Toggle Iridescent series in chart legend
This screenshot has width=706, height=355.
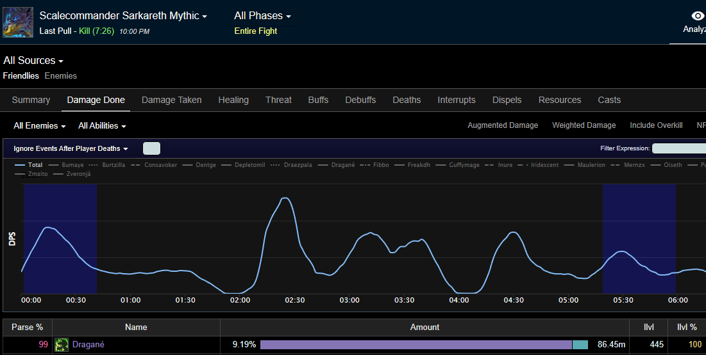(x=539, y=165)
